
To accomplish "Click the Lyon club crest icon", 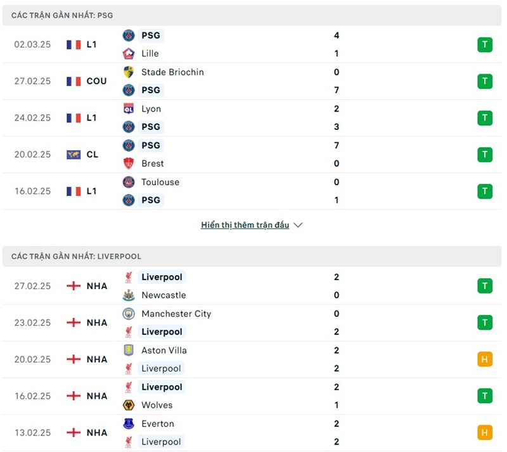I will point(129,109).
